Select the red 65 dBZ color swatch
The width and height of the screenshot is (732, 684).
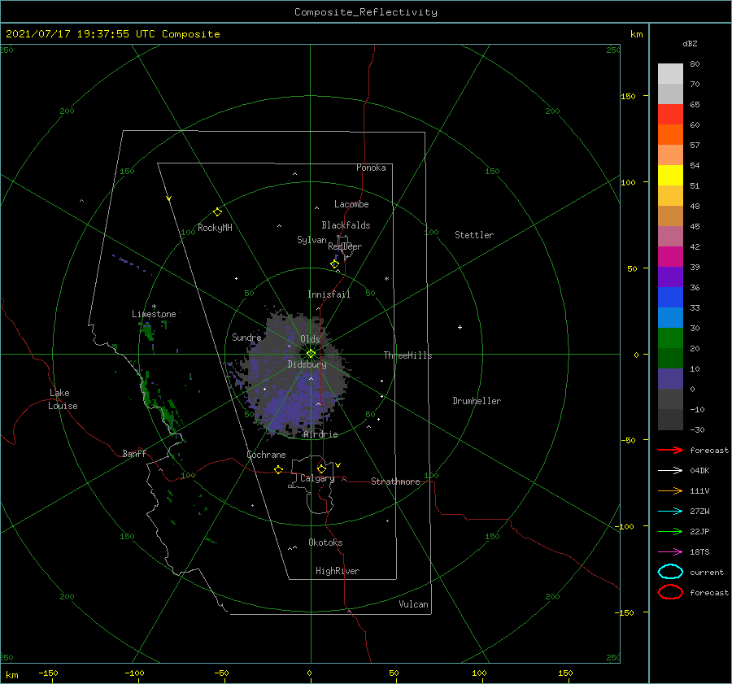(670, 114)
